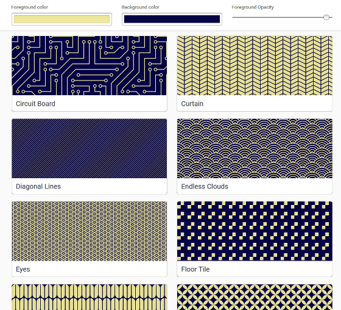Pick the Endless Clouds pattern preview
This screenshot has height=310, width=341.
pos(255,148)
